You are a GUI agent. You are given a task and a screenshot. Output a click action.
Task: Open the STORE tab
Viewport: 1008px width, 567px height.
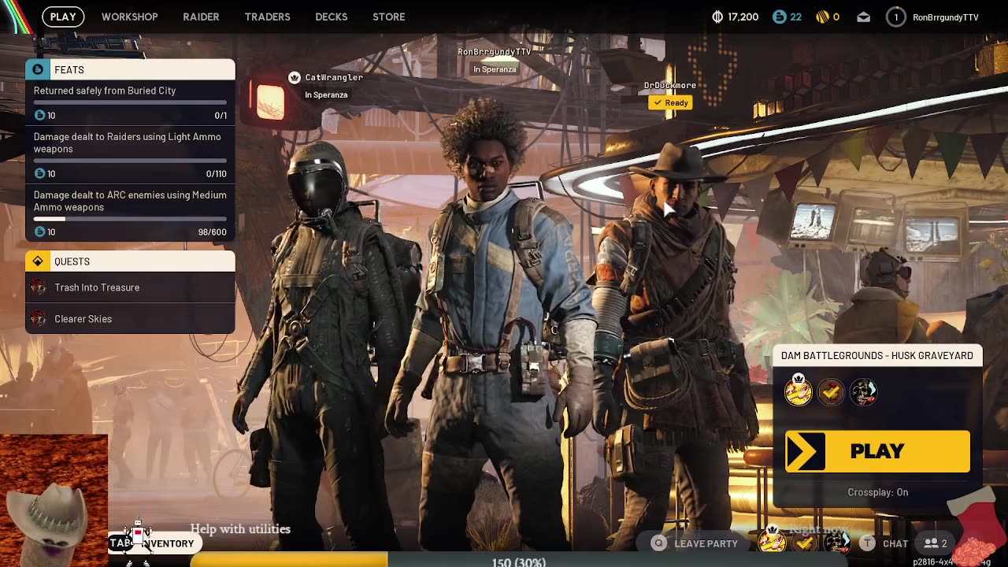coord(388,17)
